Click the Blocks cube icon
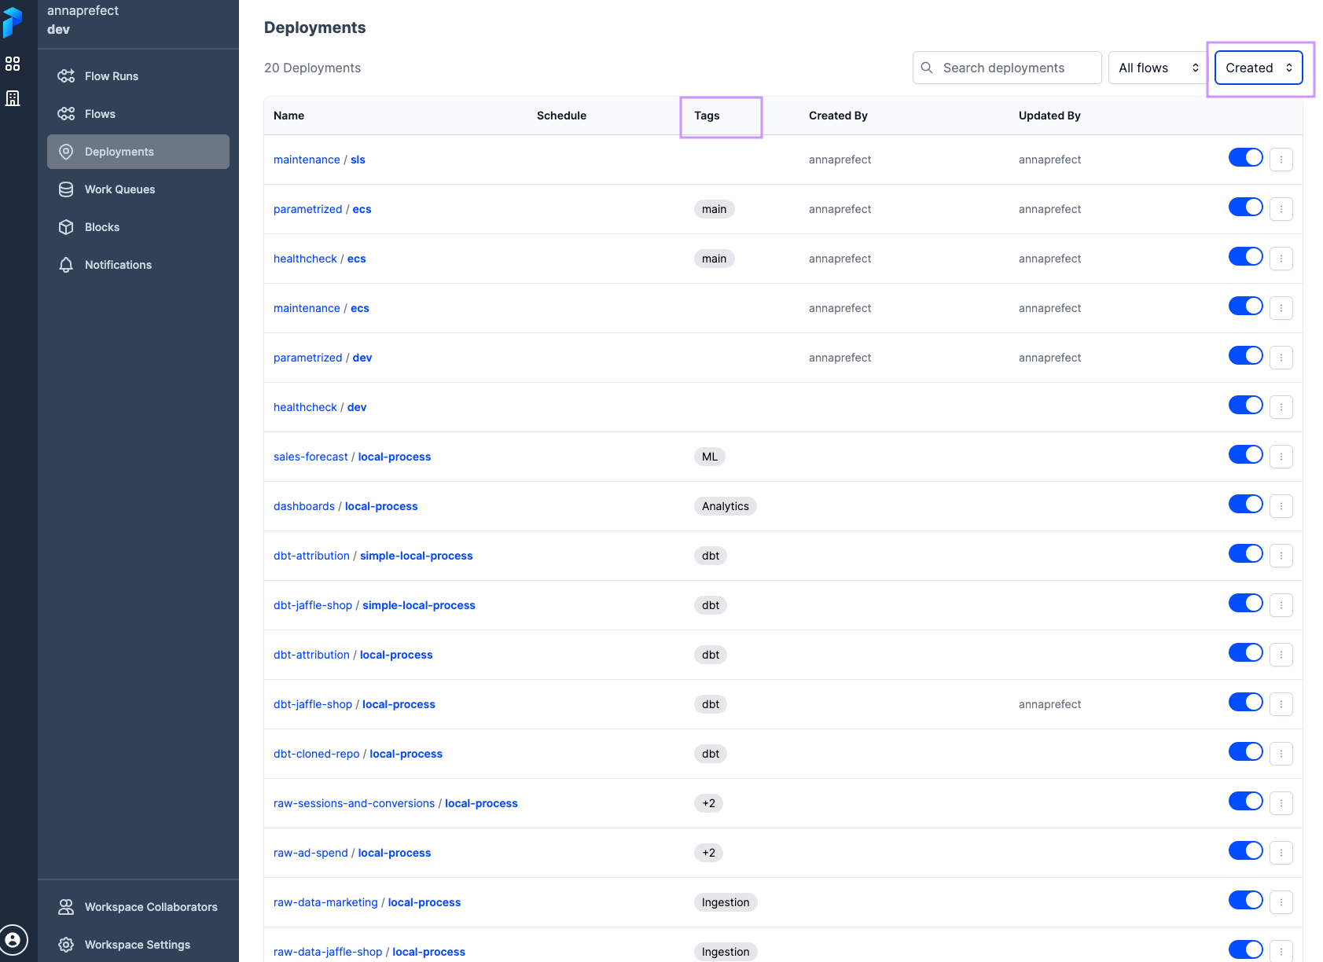 [x=66, y=226]
